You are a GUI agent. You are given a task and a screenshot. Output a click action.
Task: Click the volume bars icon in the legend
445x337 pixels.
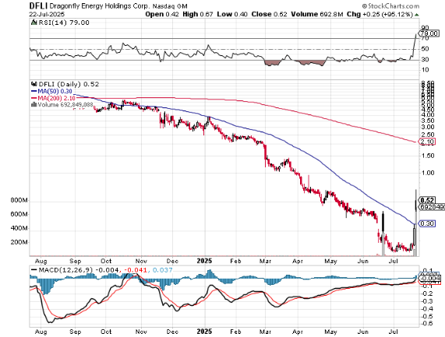click(34, 104)
